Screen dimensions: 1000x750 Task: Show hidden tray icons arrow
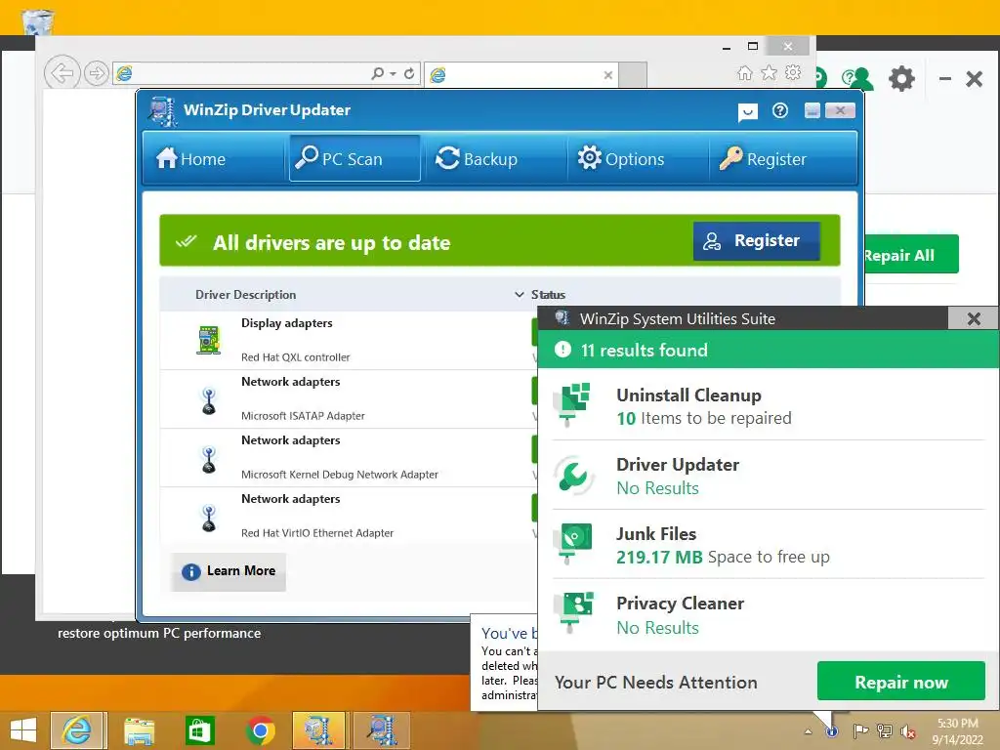pyautogui.click(x=808, y=731)
